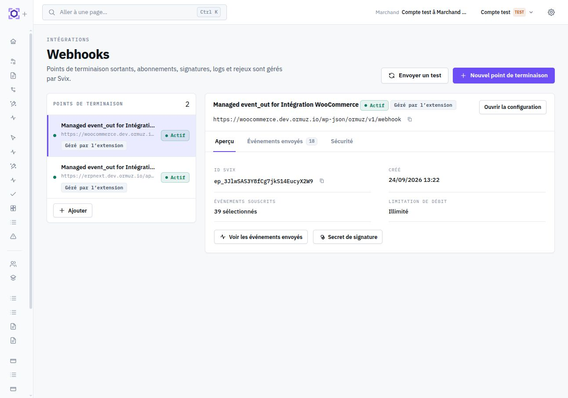Click the endpoint count 2
The width and height of the screenshot is (568, 398).
[187, 105]
